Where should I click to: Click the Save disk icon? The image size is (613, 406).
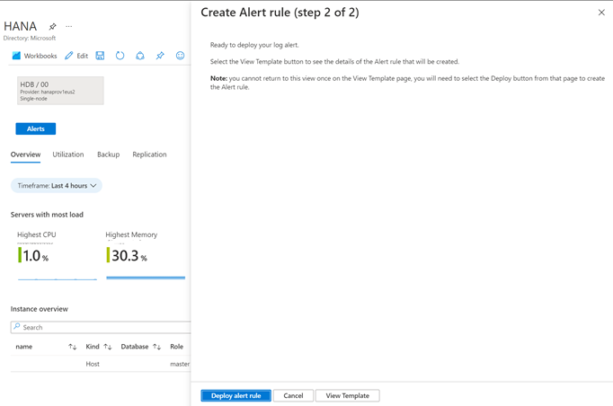(x=100, y=56)
